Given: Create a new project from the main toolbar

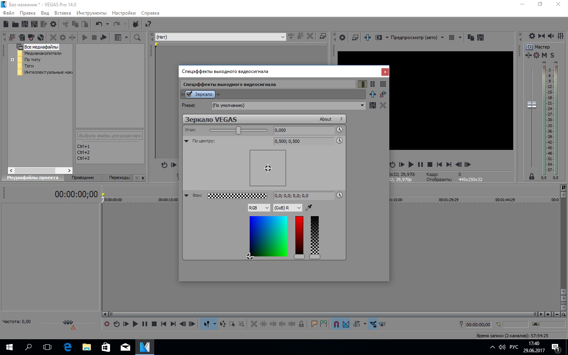Looking at the screenshot, I should pos(6,24).
